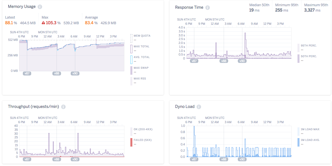Click the Maximum 95th 3,327 ms value
This screenshot has width=332, height=166.
[312, 10]
